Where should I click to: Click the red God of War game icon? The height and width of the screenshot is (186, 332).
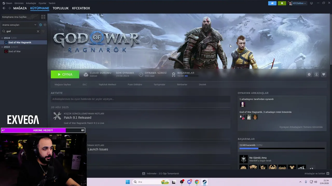[6, 51]
